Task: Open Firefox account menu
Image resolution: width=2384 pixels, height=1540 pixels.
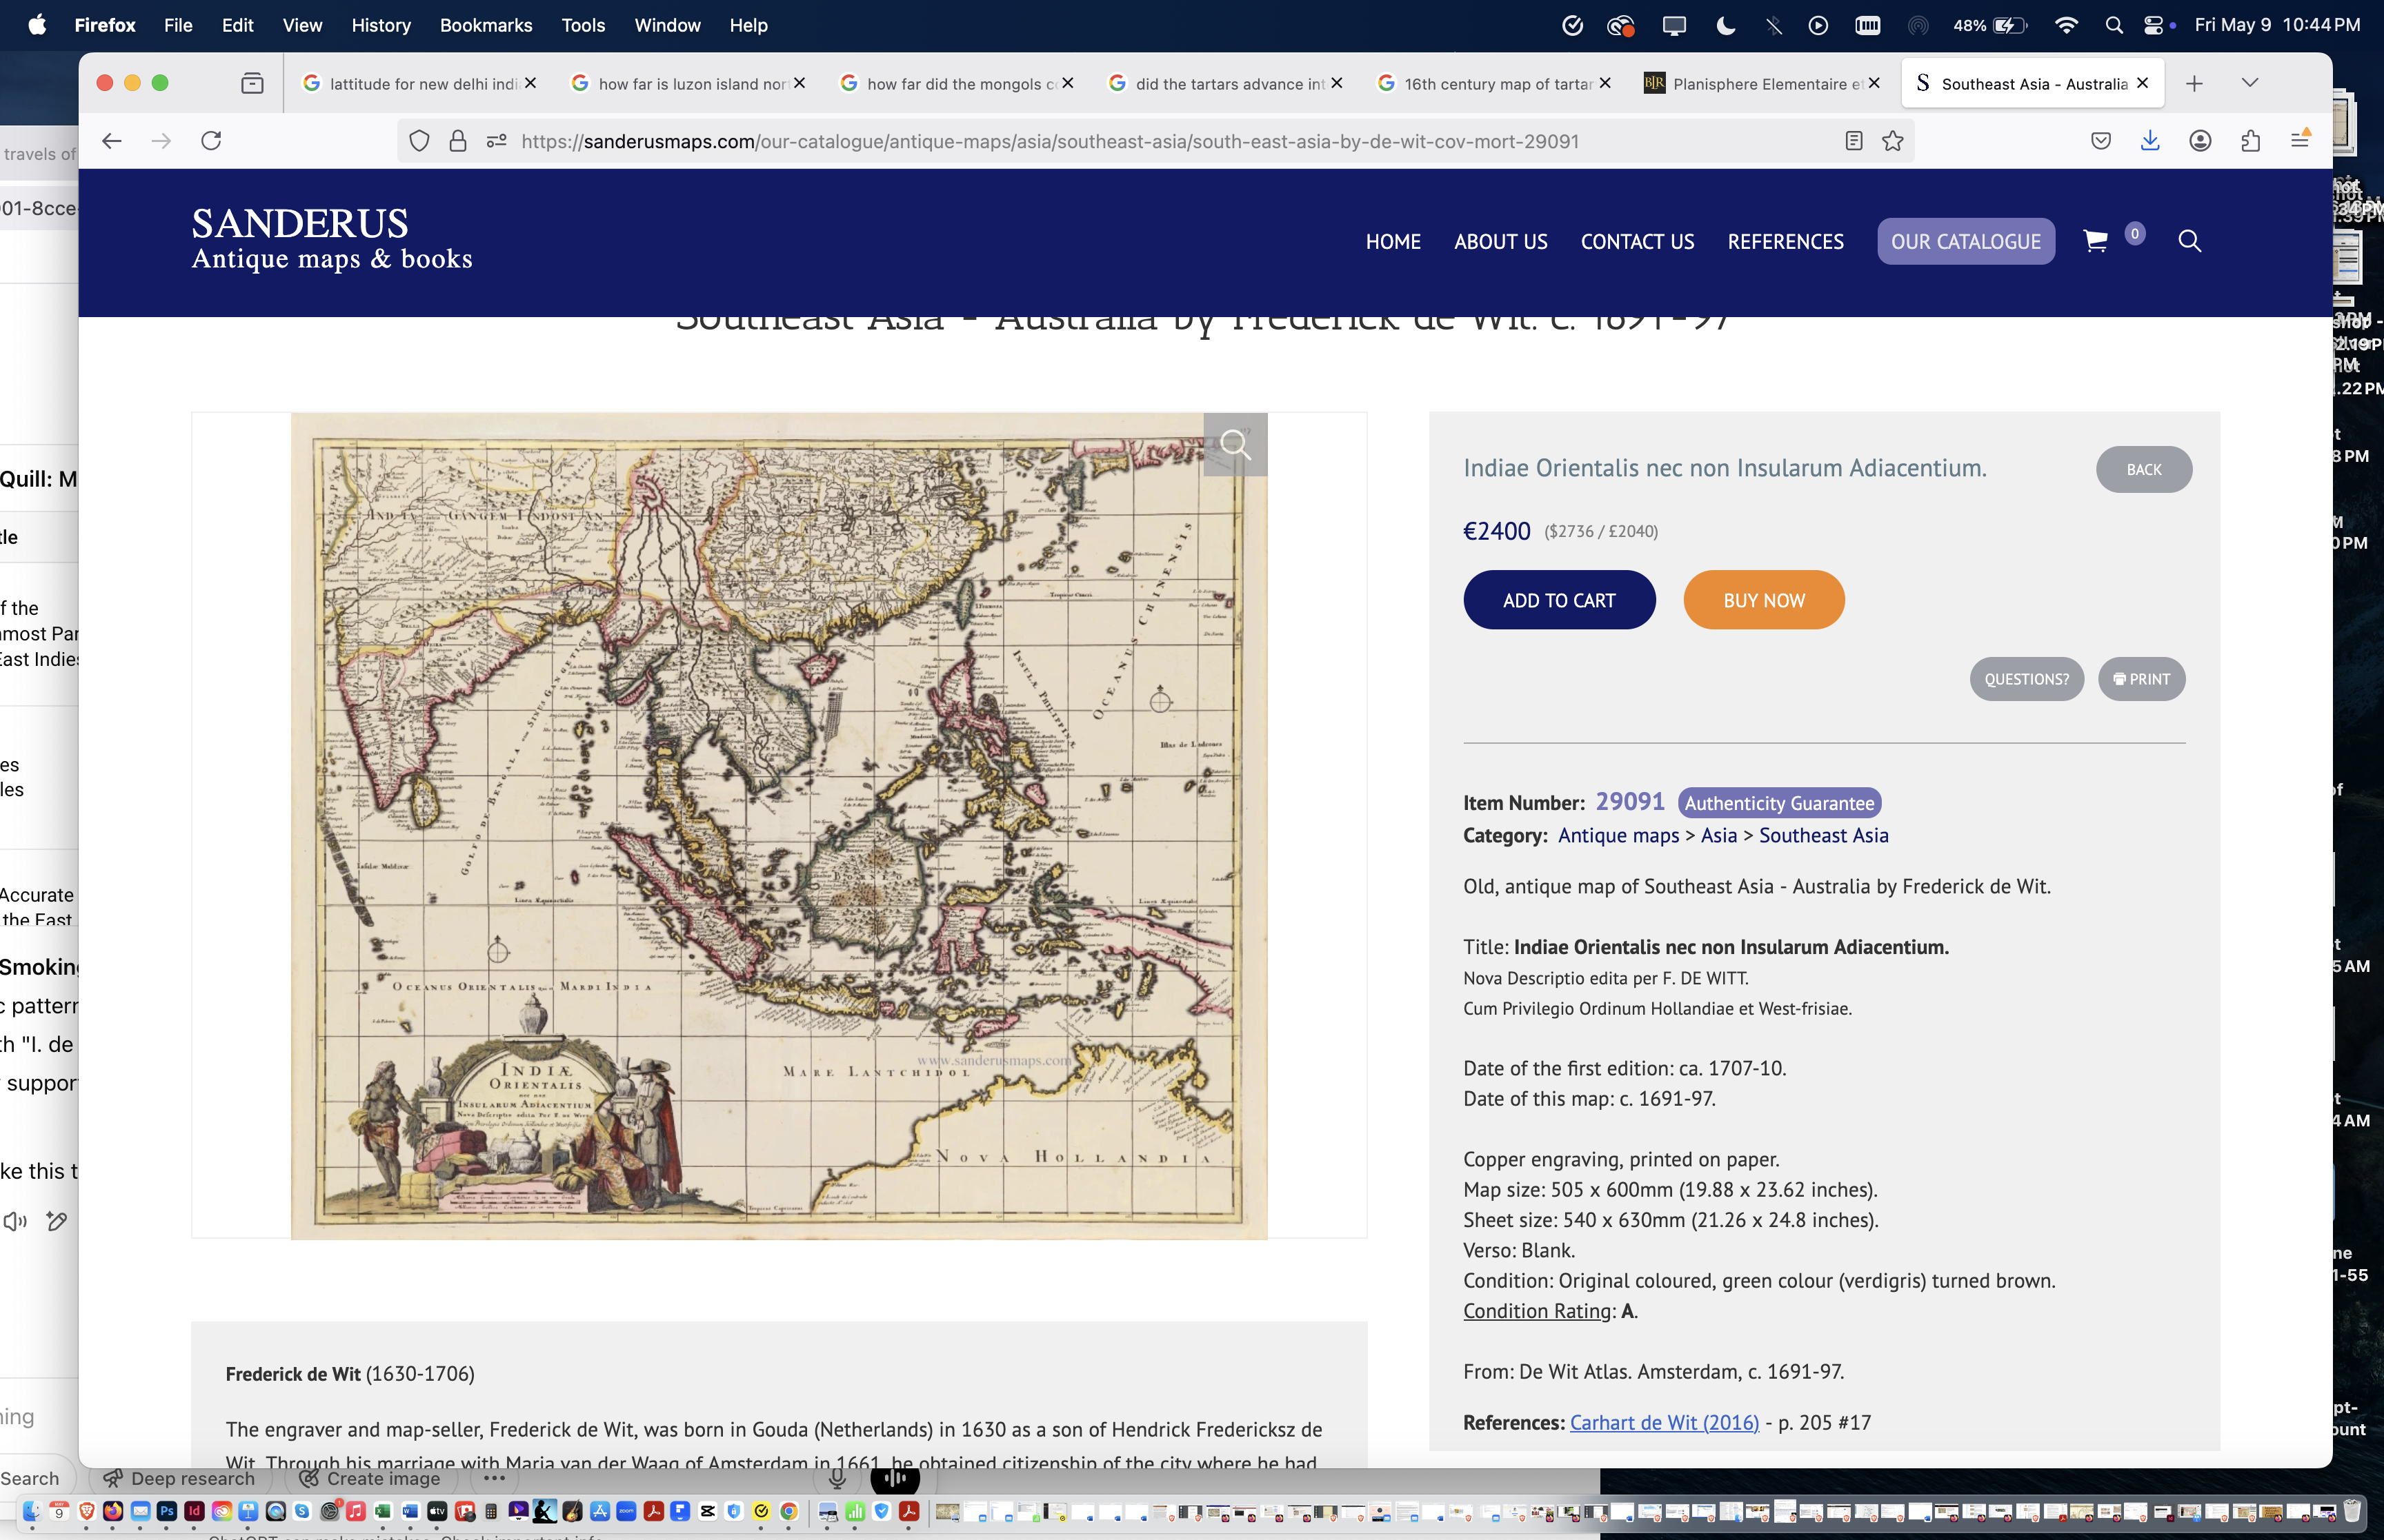Action: 2200,141
